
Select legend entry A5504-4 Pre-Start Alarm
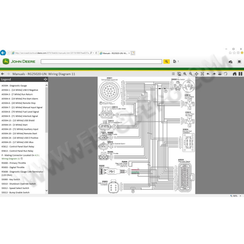pos(20,99)
